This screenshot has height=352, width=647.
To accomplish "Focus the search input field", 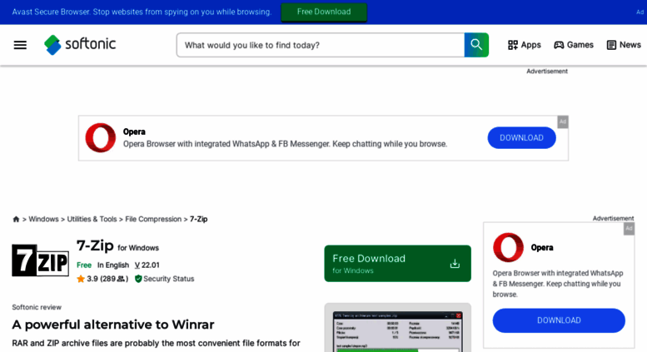I will (x=321, y=45).
